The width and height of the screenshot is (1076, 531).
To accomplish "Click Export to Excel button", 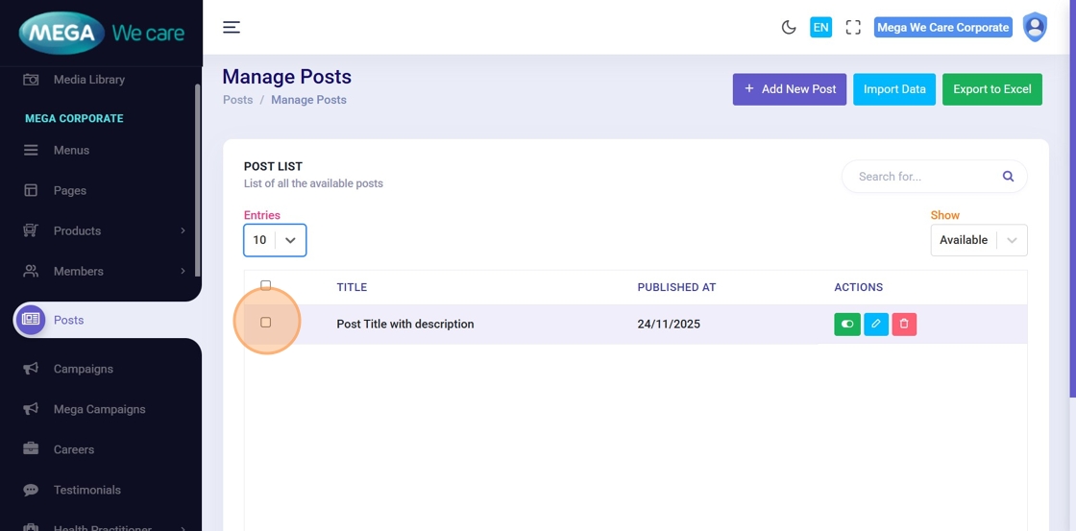I will coord(991,89).
